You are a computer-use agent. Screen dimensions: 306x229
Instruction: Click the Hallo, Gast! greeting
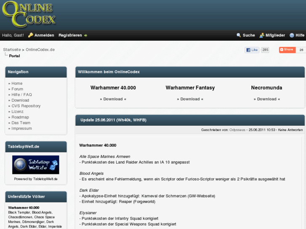[x=13, y=35]
